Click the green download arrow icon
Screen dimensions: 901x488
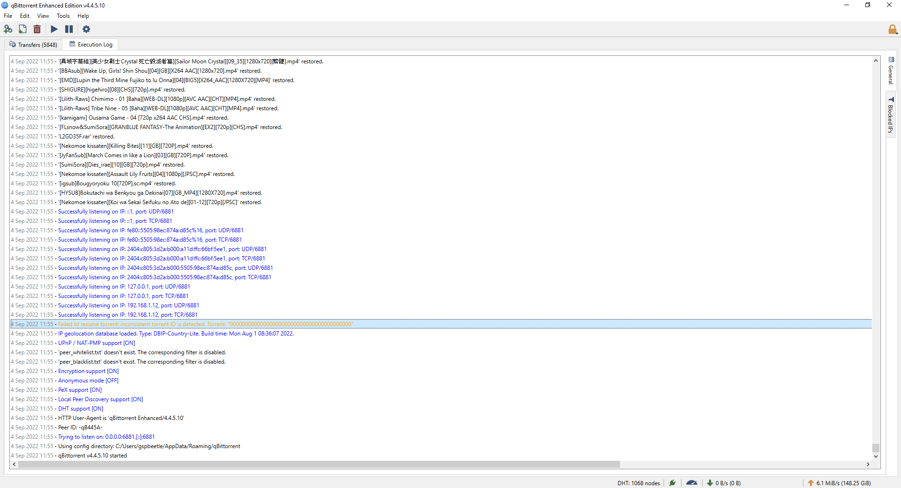[710, 483]
